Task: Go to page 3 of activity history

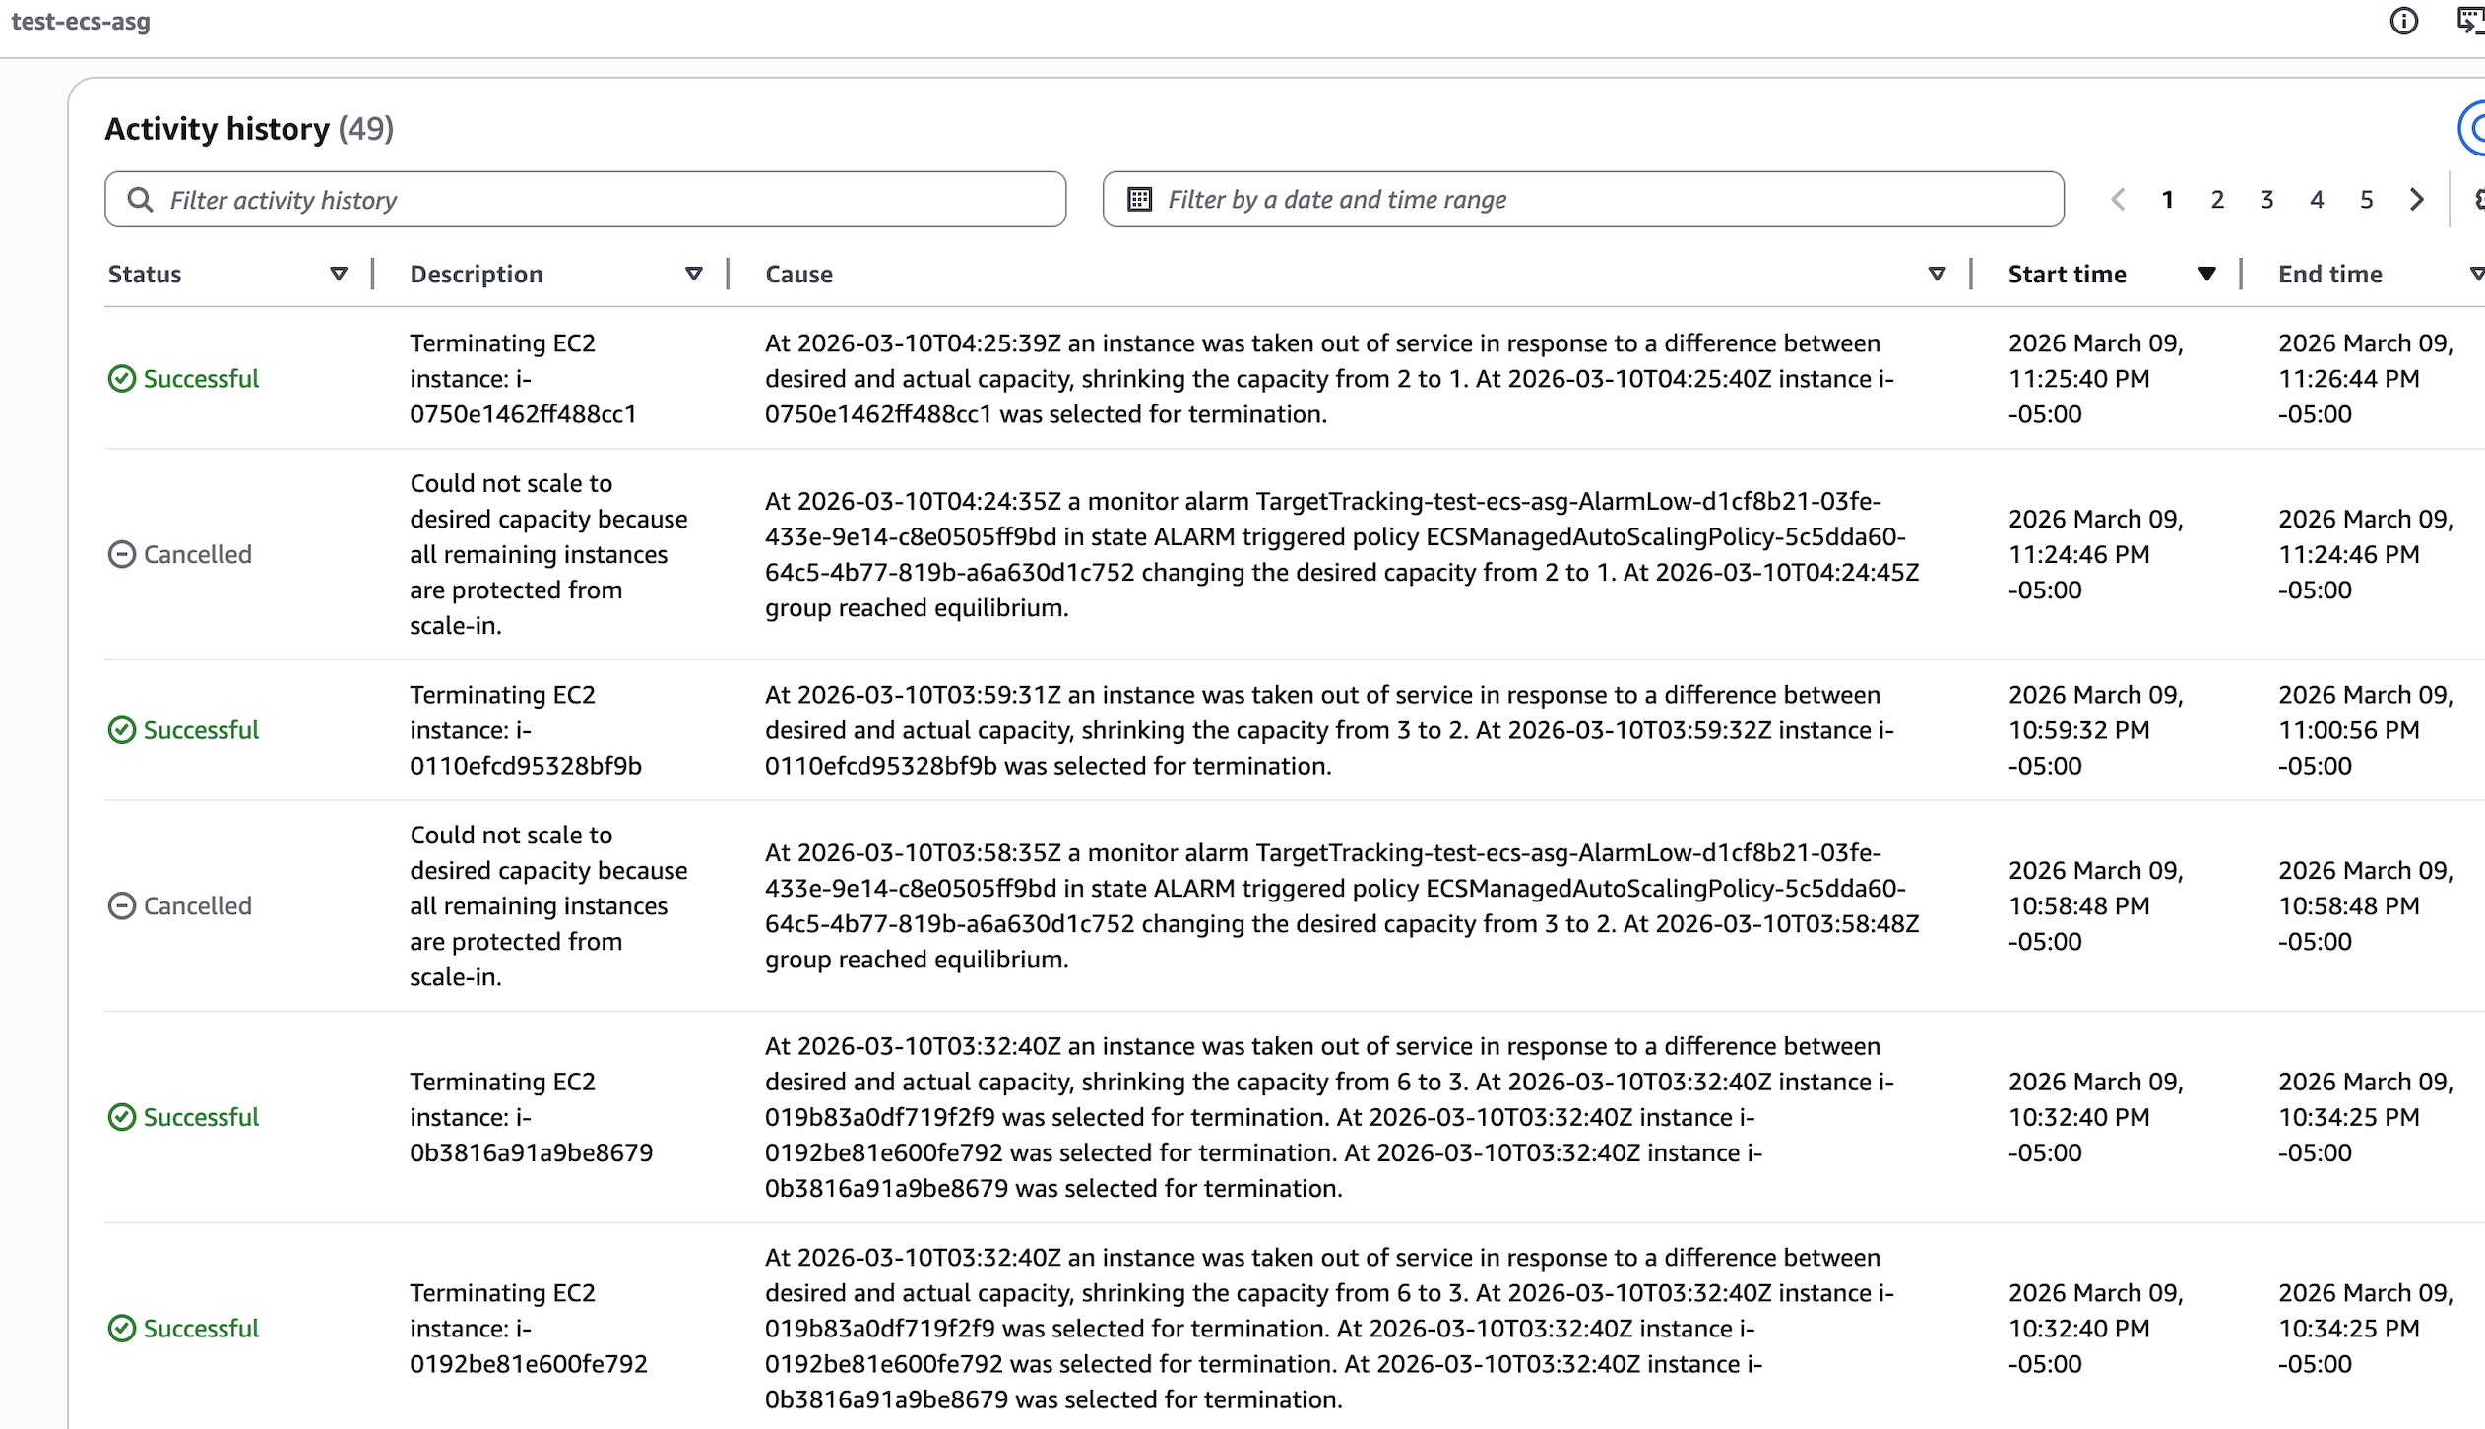Action: (x=2266, y=200)
